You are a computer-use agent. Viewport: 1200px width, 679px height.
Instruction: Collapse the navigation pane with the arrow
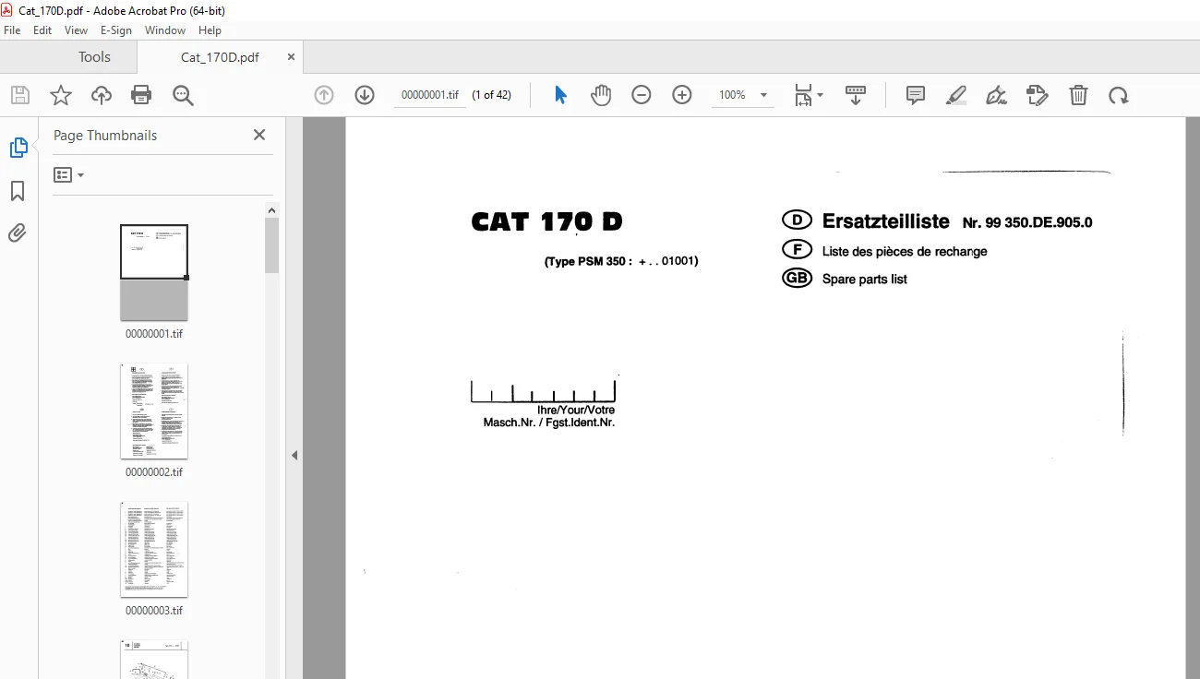coord(294,455)
